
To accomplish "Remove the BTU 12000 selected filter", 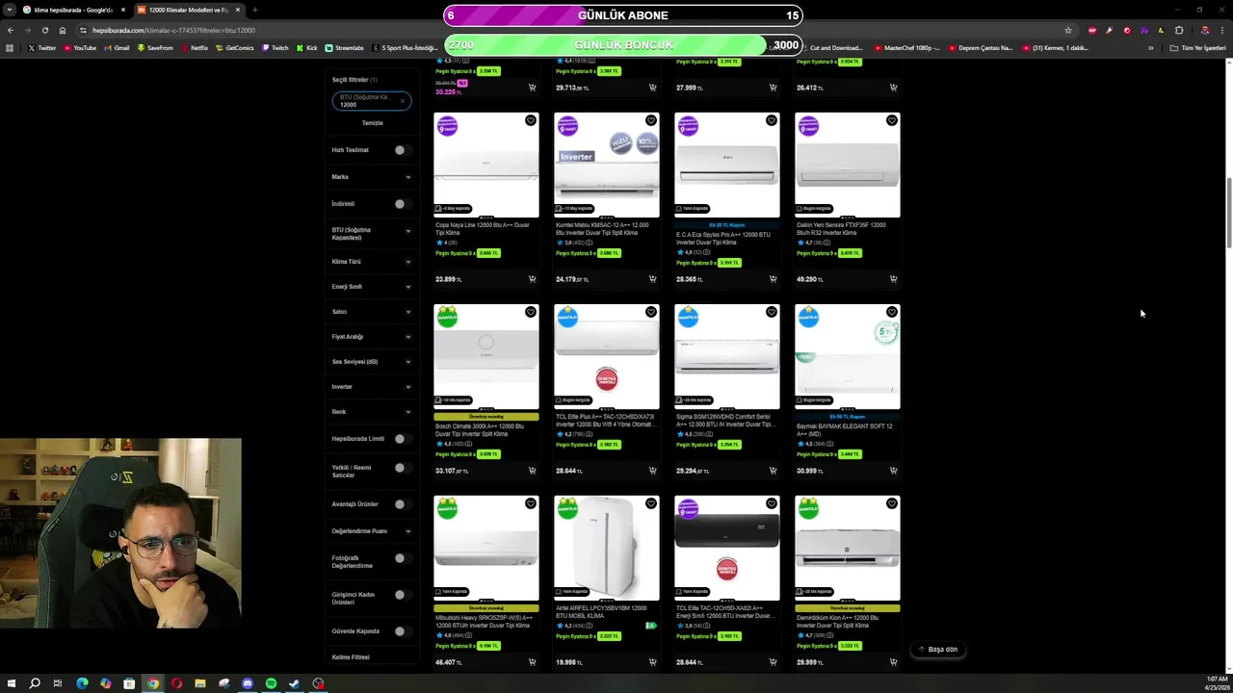I will click(403, 101).
